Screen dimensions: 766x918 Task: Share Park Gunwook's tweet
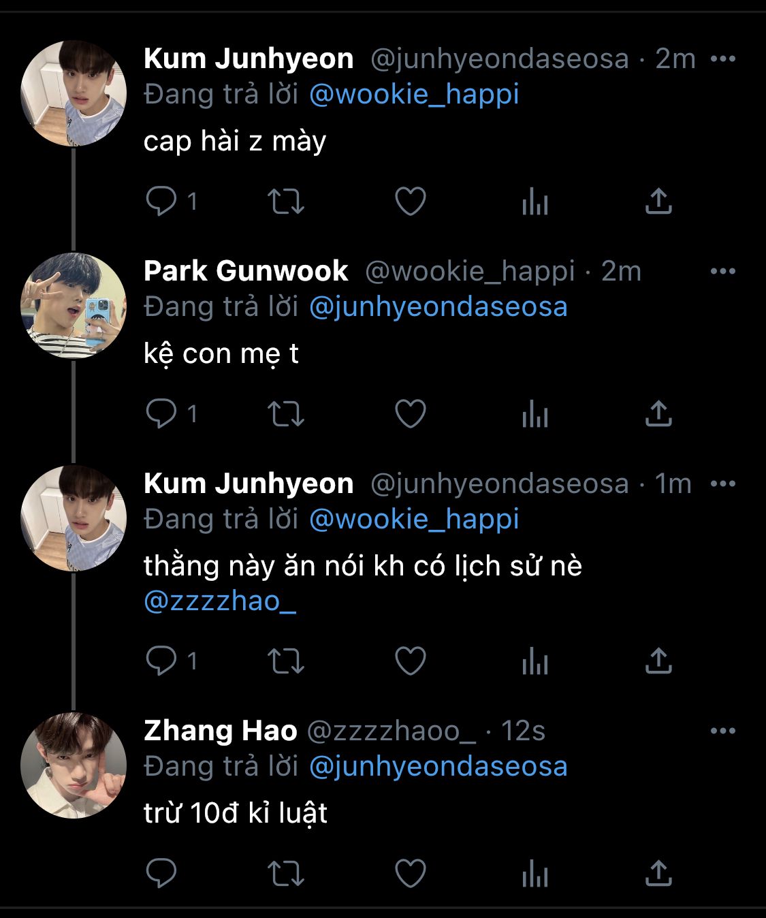[658, 414]
